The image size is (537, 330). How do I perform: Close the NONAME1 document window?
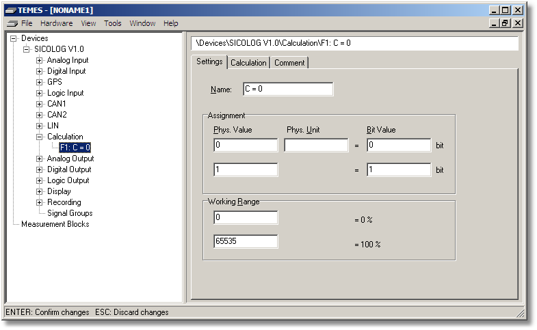click(x=518, y=23)
